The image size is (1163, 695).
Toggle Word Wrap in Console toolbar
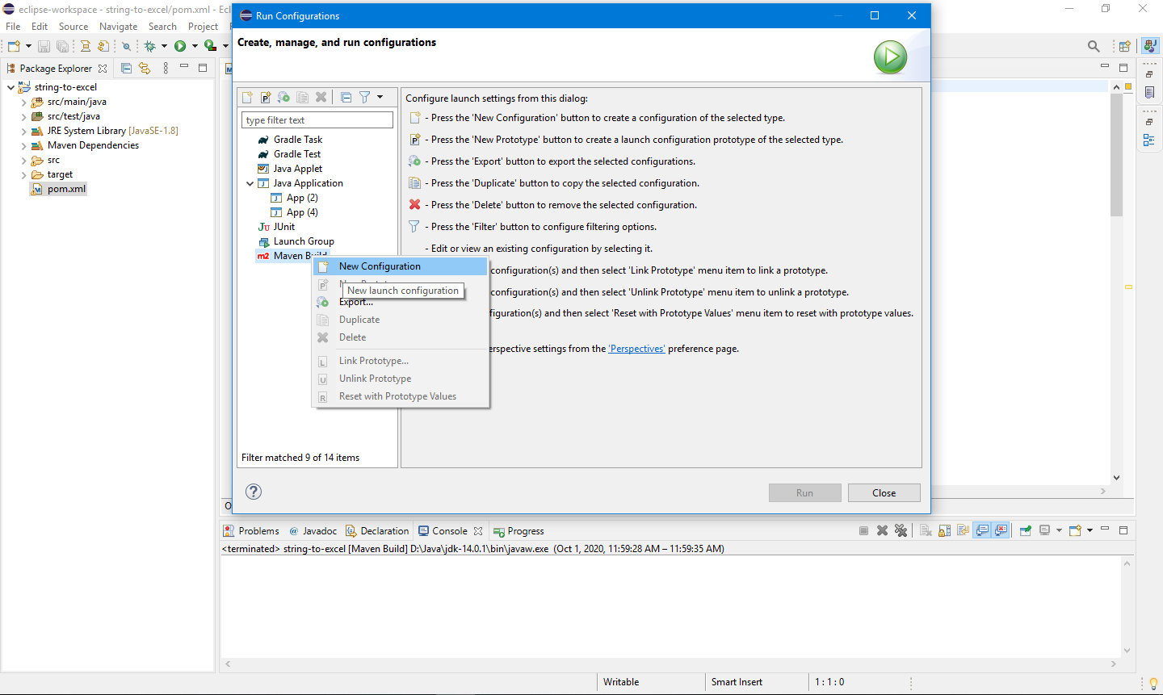point(963,530)
